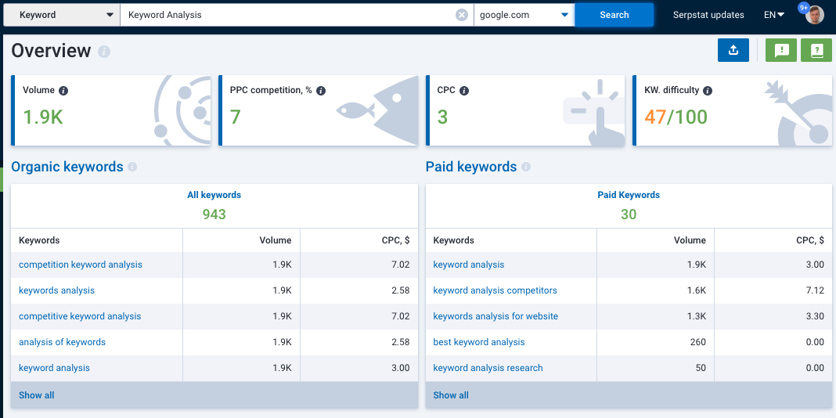Click Show all under Paid keywords

[x=451, y=395]
